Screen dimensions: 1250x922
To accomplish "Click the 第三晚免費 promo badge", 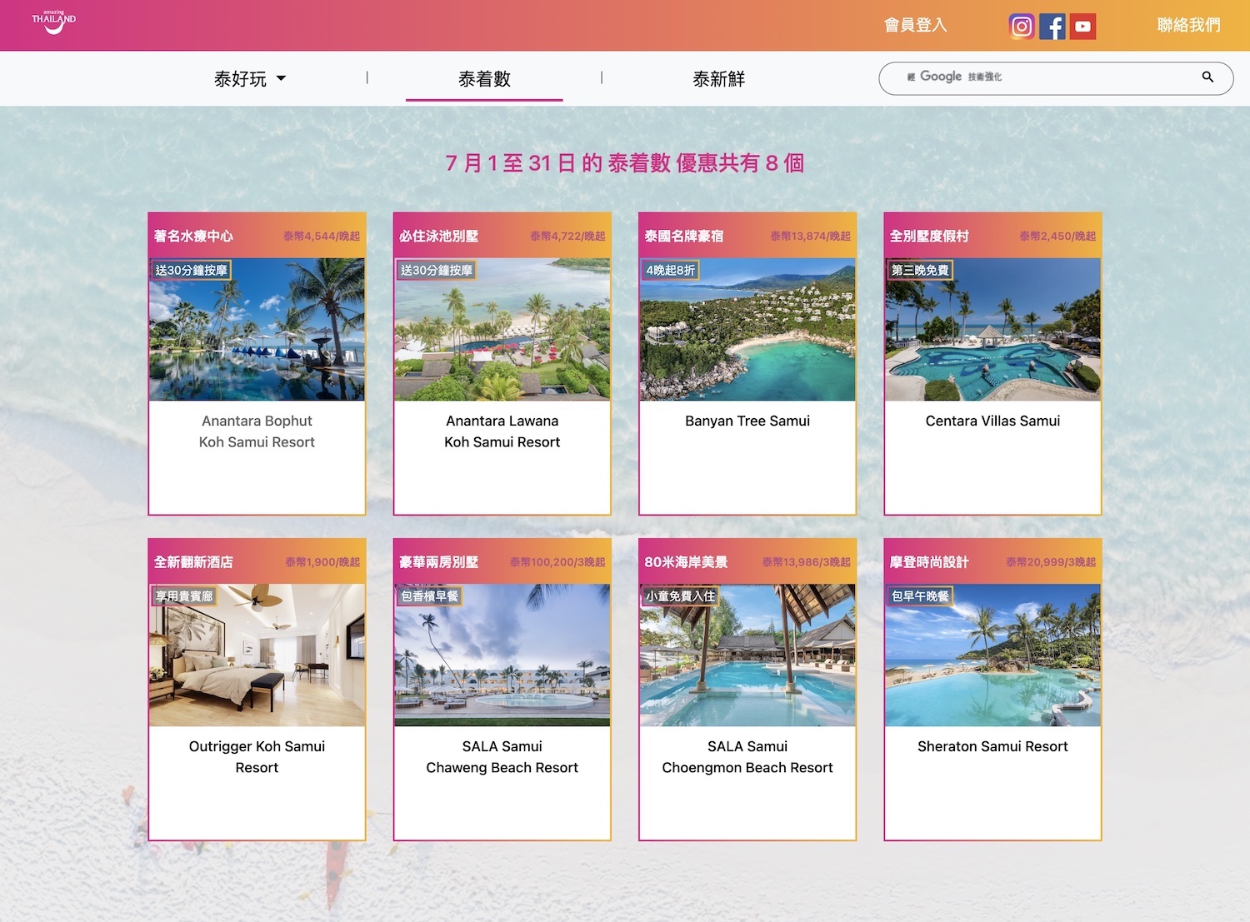I will [920, 270].
